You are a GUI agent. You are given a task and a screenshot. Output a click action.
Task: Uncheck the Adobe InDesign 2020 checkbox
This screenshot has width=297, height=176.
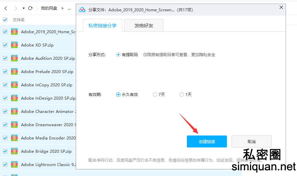coord(5,98)
